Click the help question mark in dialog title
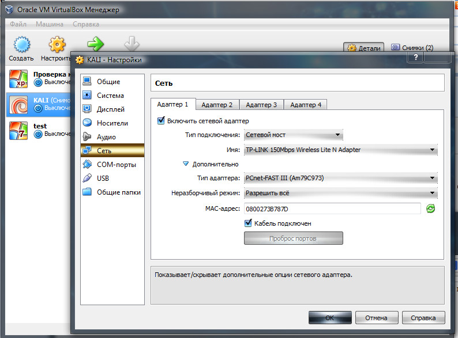This screenshot has width=458, height=338. 416,57
